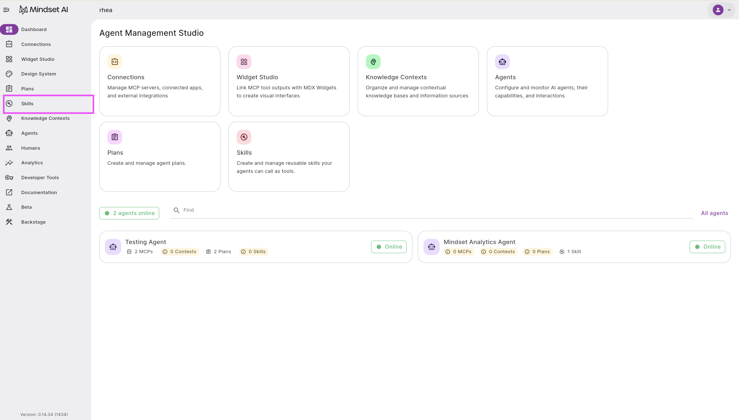Click the Agents robot sidebar icon
This screenshot has width=739, height=420.
pos(9,133)
